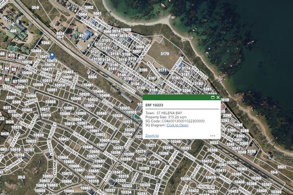Select the large parcel labeled 3170
The width and height of the screenshot is (293, 195).
pos(164,54)
